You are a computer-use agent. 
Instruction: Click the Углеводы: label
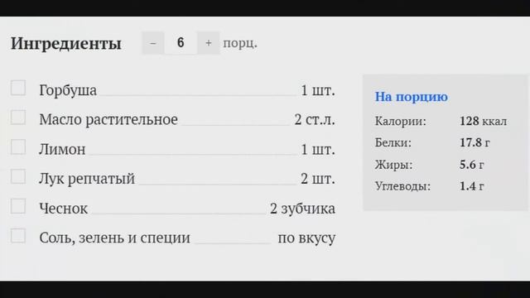tap(403, 186)
